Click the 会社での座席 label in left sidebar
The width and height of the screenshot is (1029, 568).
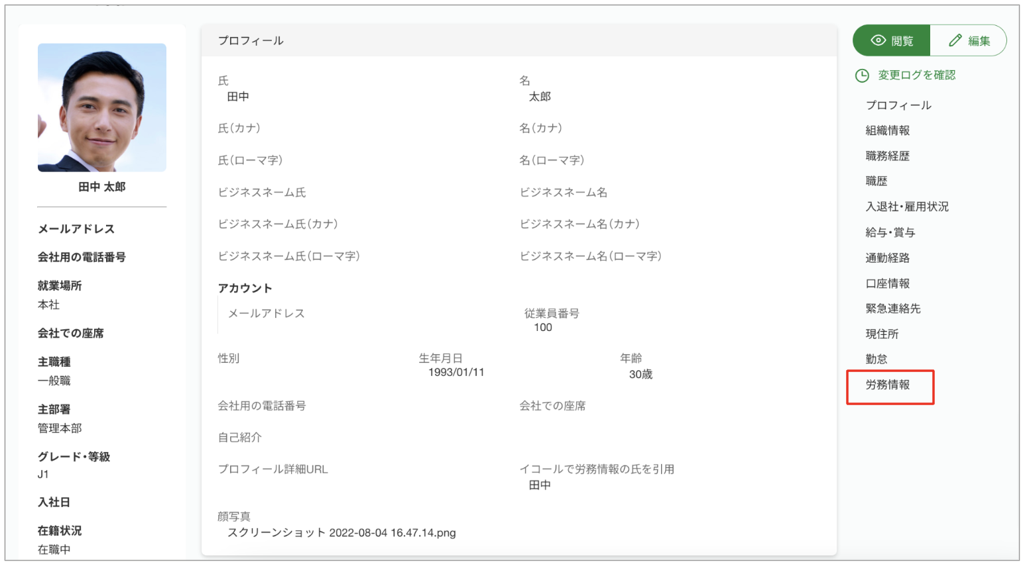[71, 334]
